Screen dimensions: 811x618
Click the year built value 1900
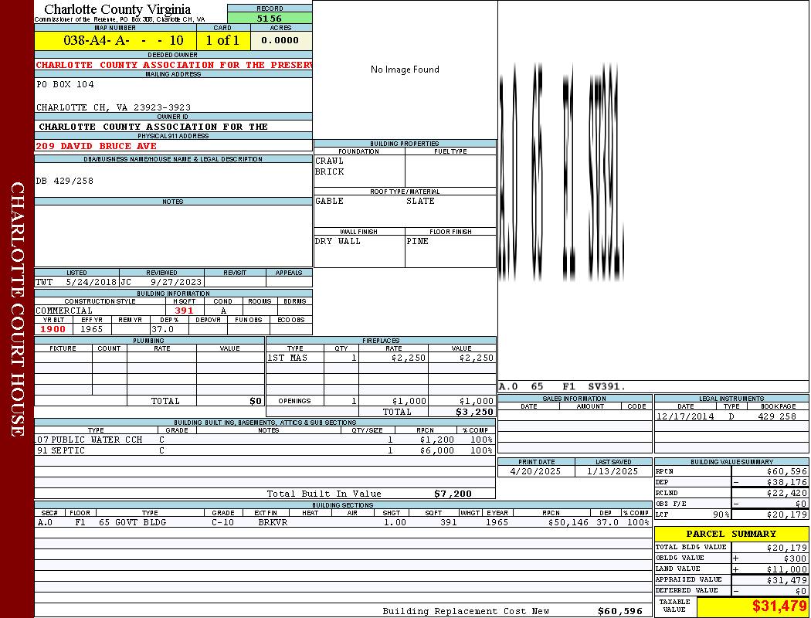coord(53,329)
